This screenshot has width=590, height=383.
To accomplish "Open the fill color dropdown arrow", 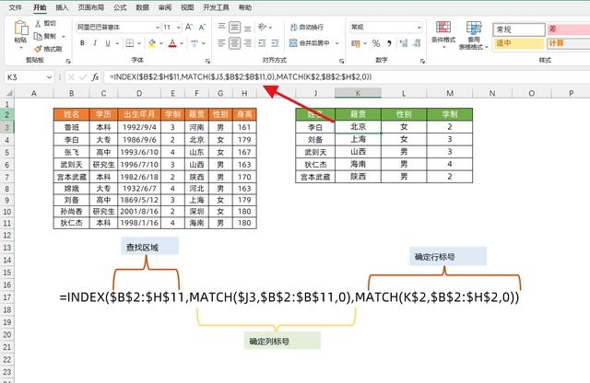I will coord(161,43).
